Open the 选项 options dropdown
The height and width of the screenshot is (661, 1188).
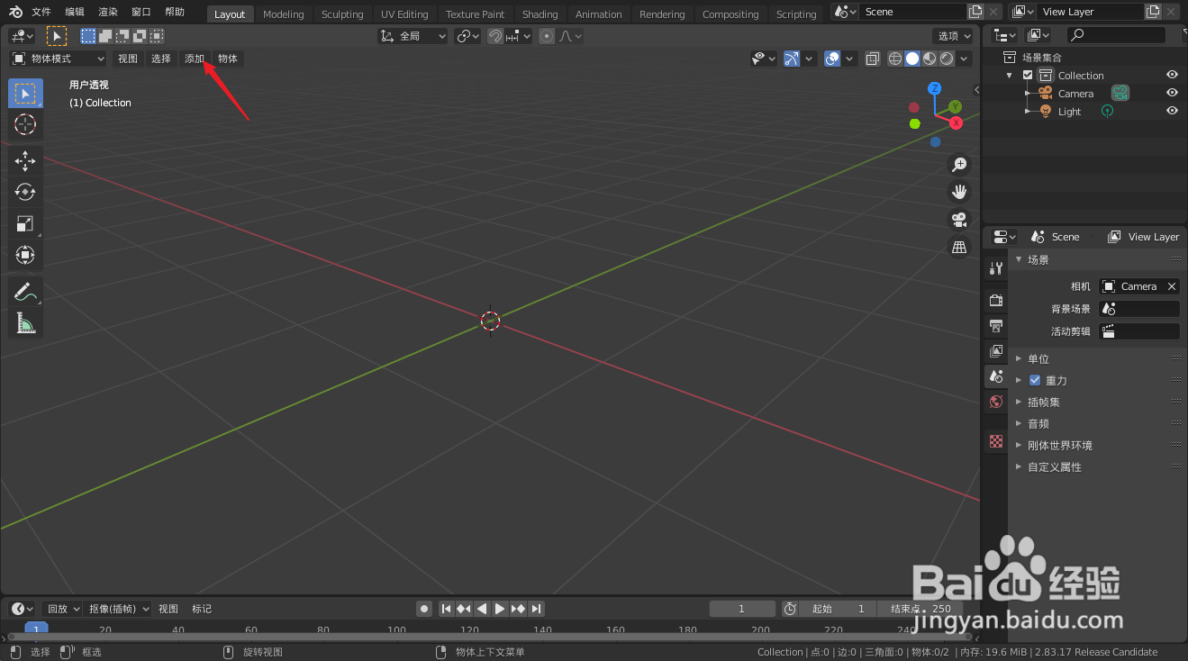tap(954, 36)
